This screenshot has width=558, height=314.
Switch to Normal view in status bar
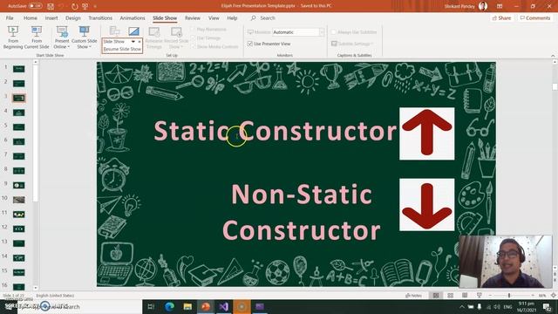coord(436,296)
